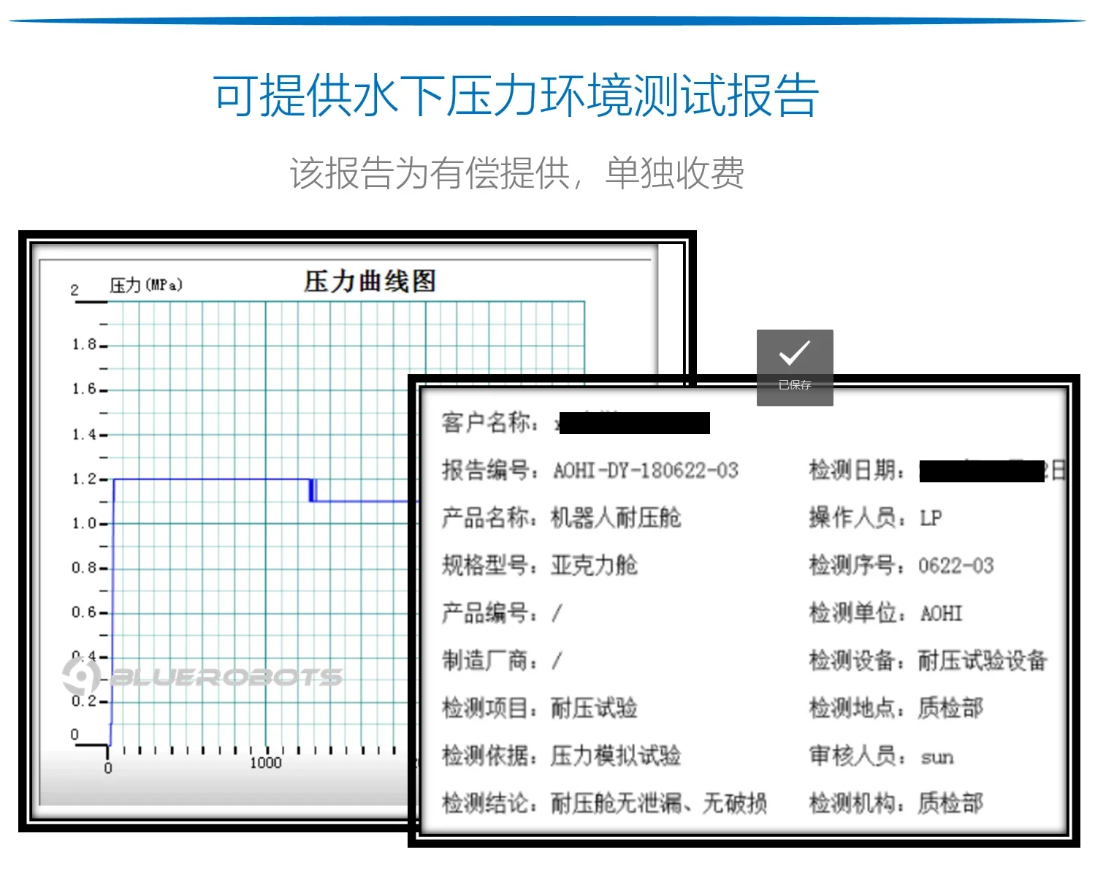Click testing unit value AOHI
The width and height of the screenshot is (1095, 874).
941,613
